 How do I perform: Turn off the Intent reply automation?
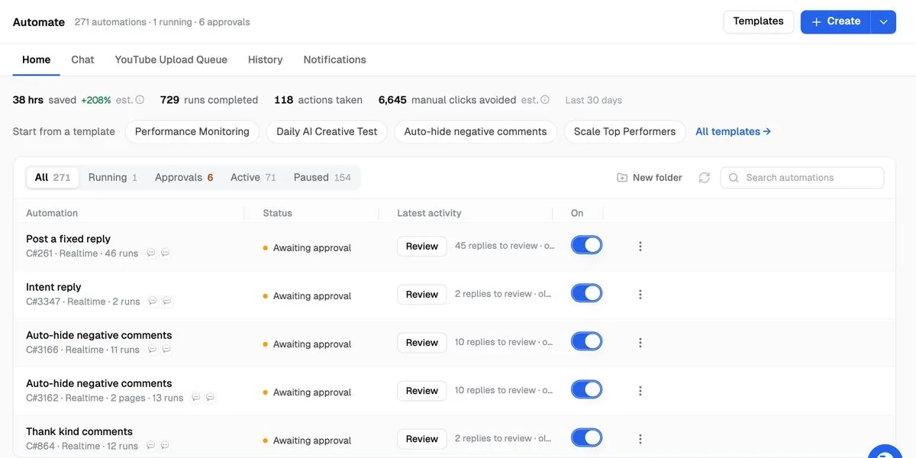pos(586,293)
